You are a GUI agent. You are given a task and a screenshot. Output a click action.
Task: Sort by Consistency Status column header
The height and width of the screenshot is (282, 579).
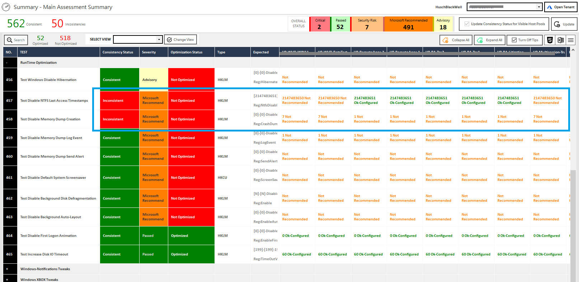point(118,52)
